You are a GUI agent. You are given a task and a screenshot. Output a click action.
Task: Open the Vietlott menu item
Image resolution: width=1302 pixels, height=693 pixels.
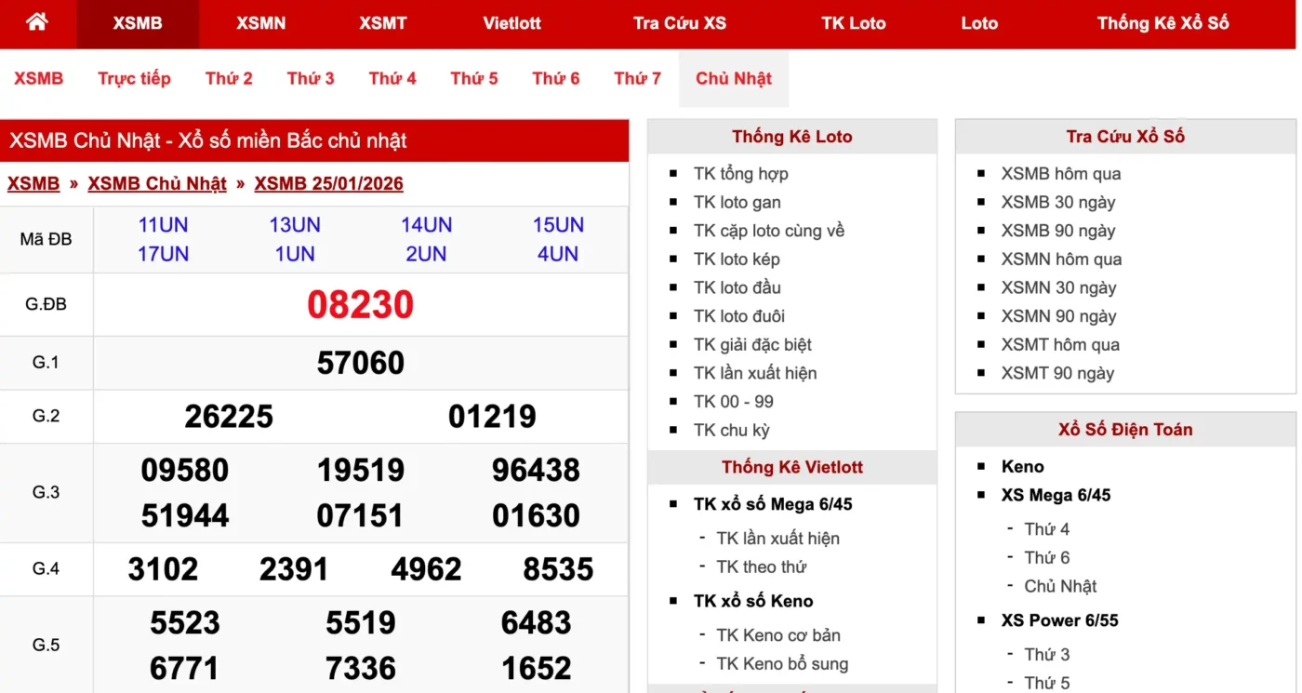pos(511,23)
